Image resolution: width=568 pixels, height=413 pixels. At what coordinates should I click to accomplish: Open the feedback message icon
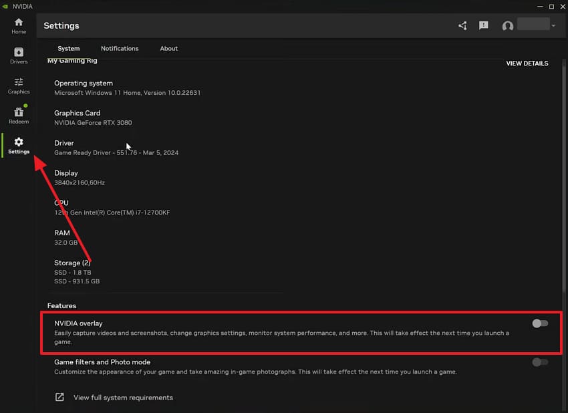(484, 25)
